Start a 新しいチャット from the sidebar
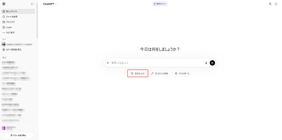Screen dimensions: 282x140 coord(18,11)
